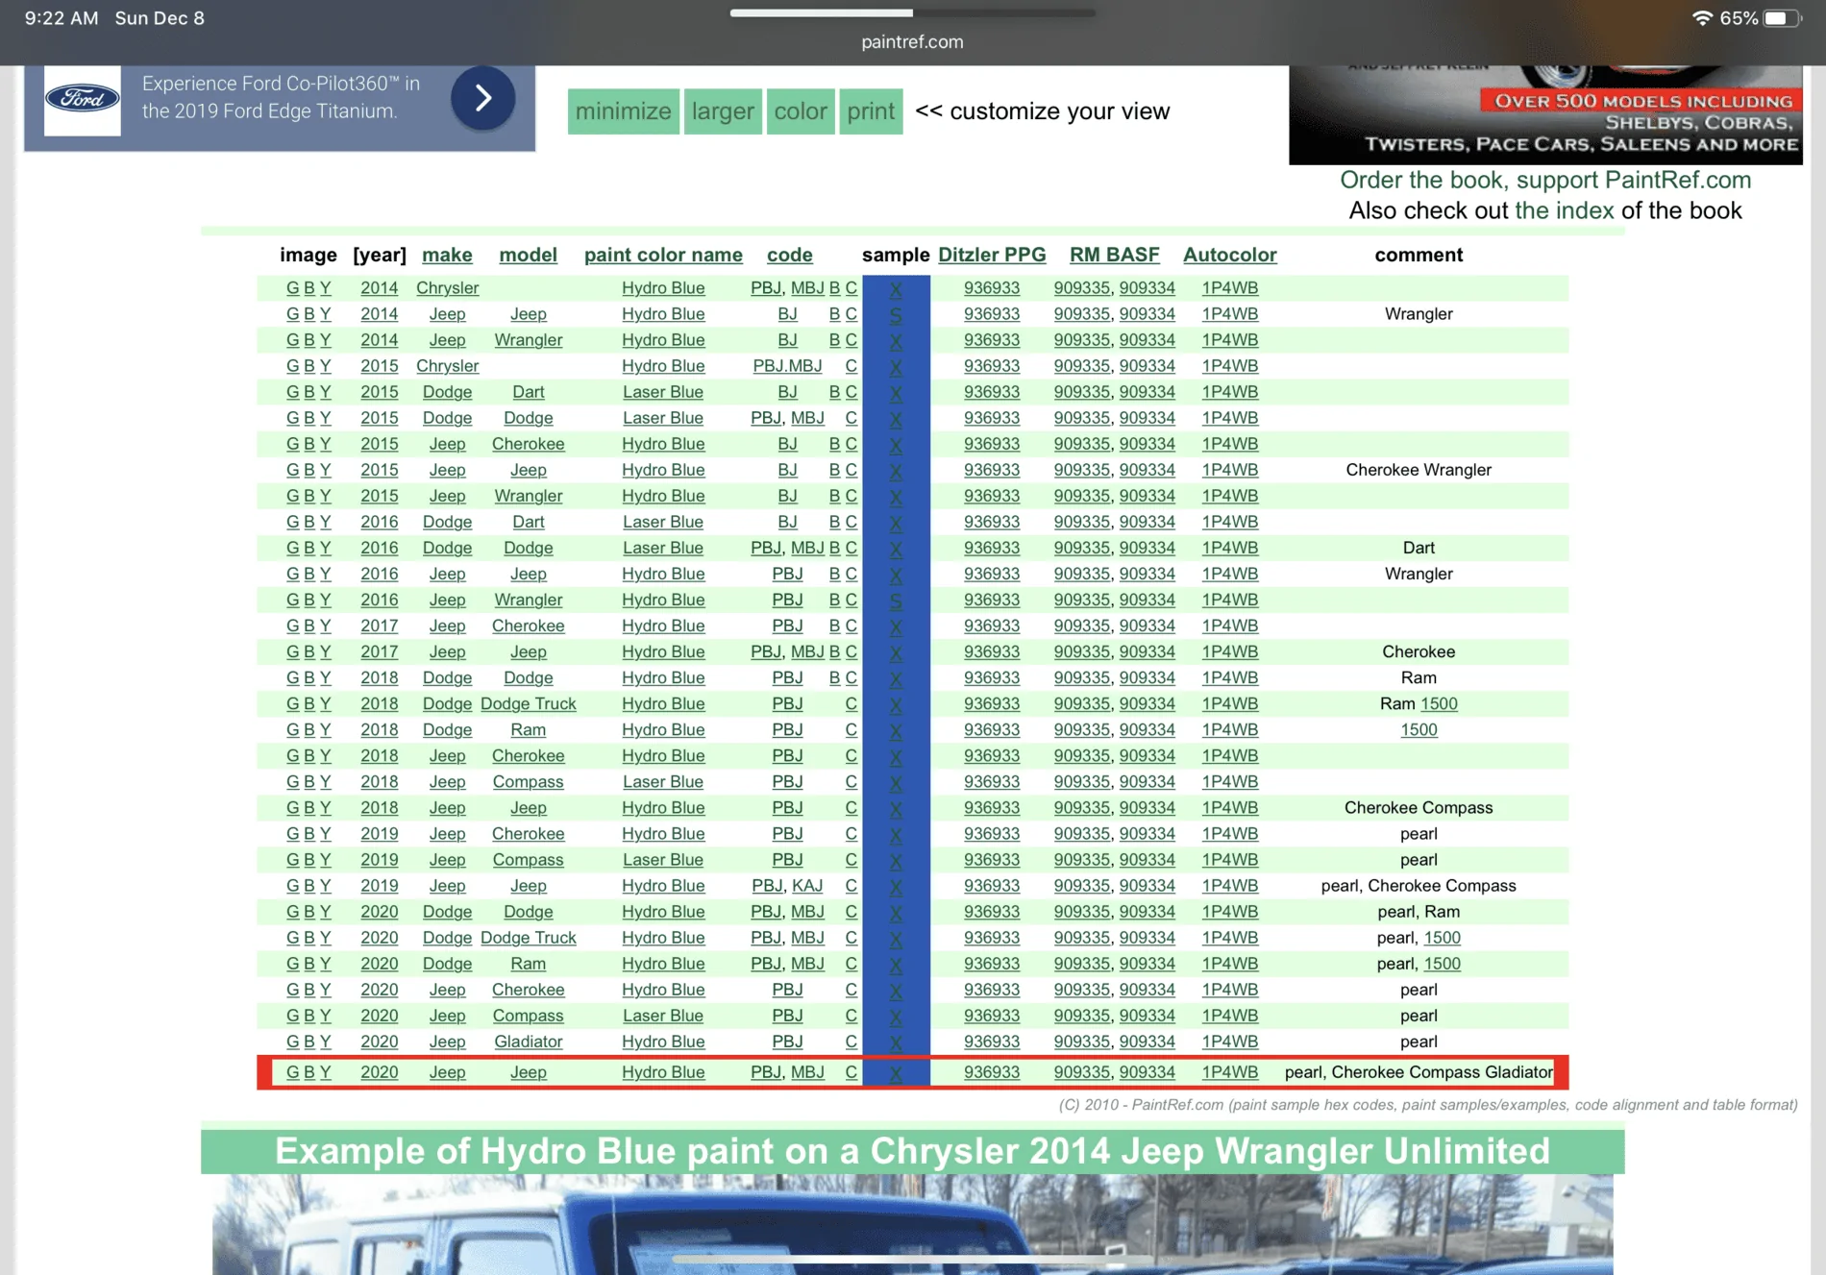Open Wrangler model link in 2014 row

pyautogui.click(x=529, y=340)
